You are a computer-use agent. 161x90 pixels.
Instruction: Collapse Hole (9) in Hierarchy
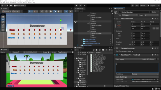coord(87,31)
